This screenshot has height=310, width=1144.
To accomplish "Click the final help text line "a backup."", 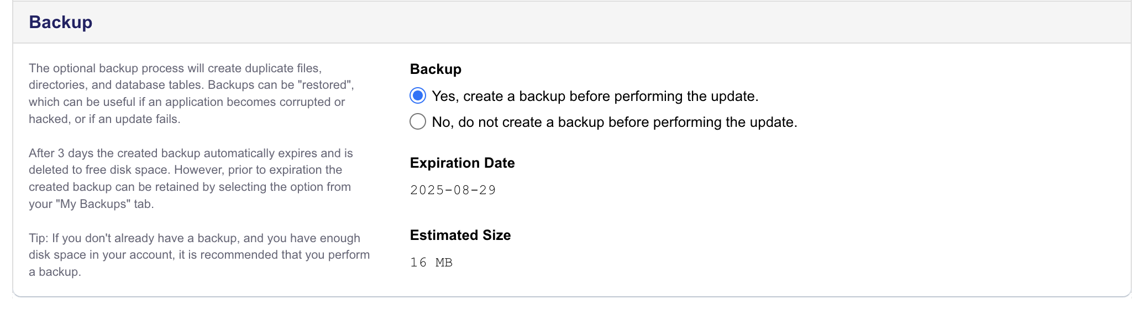I will (55, 272).
